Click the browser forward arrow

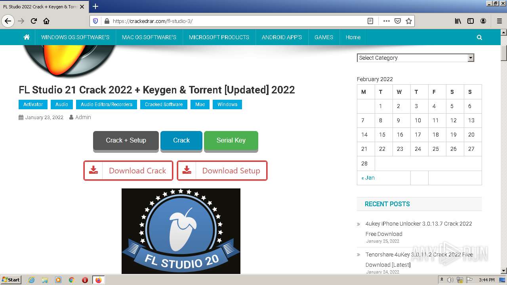(x=21, y=21)
